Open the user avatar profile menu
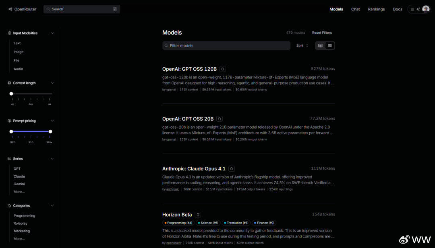The width and height of the screenshot is (435, 248). coord(426,9)
